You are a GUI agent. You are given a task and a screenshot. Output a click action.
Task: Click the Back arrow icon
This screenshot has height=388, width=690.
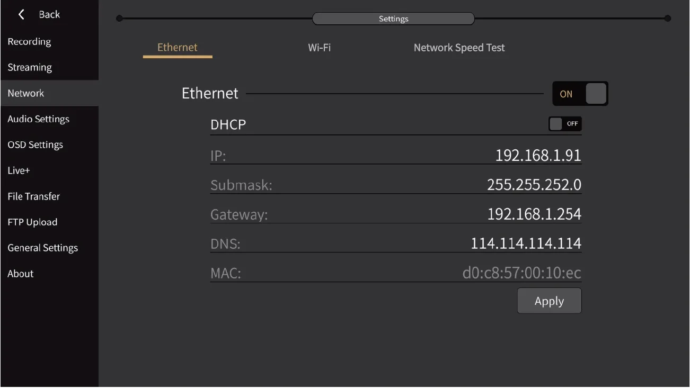[22, 14]
